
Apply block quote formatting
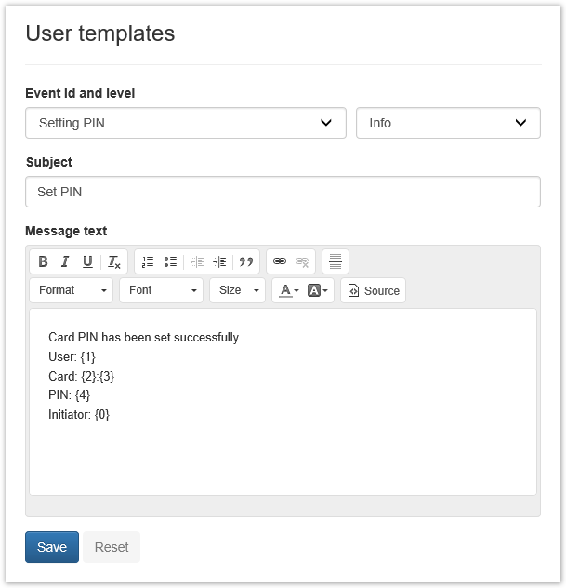pyautogui.click(x=246, y=261)
